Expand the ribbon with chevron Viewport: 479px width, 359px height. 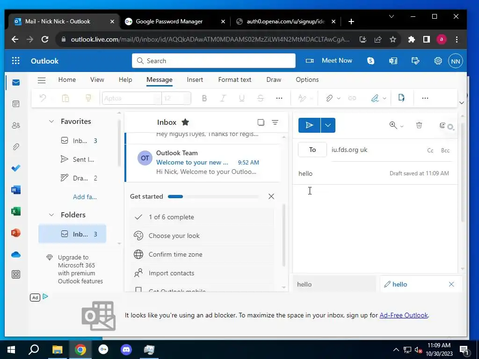click(x=462, y=102)
